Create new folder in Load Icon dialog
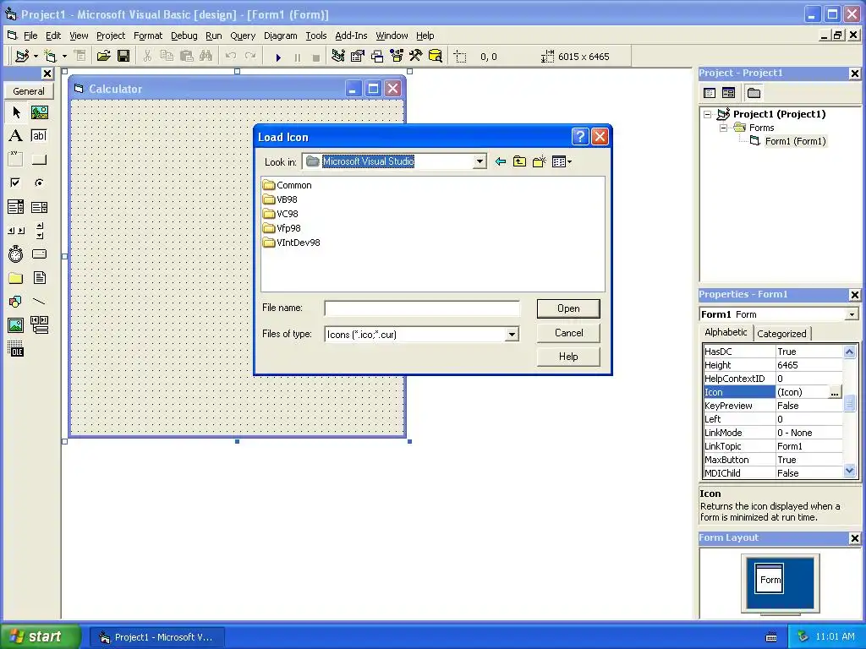This screenshot has width=866, height=649. coord(539,161)
